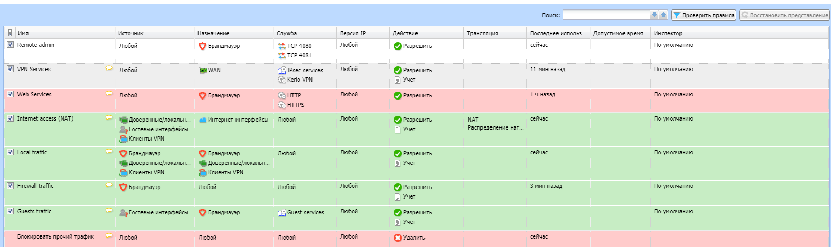Click into the Поиск search field
The height and width of the screenshot is (247, 831).
tap(606, 15)
